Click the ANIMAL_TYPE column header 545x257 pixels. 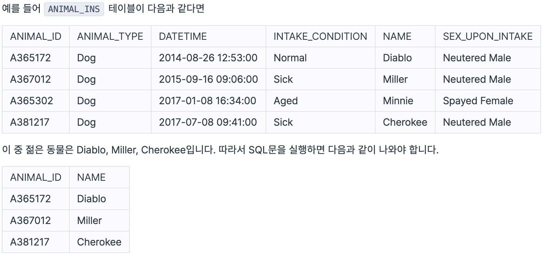pos(110,36)
